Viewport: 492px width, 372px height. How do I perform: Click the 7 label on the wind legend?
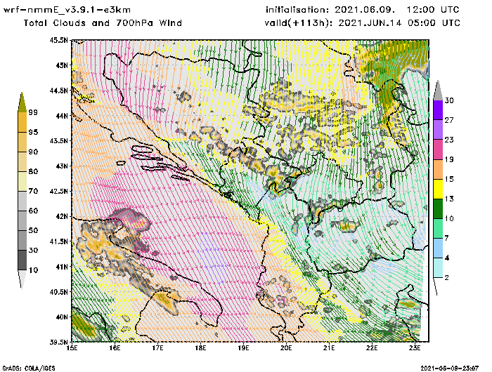pyautogui.click(x=447, y=239)
